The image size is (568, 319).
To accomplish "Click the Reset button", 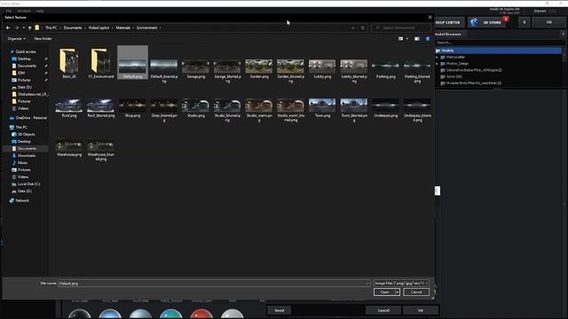I will pyautogui.click(x=280, y=310).
